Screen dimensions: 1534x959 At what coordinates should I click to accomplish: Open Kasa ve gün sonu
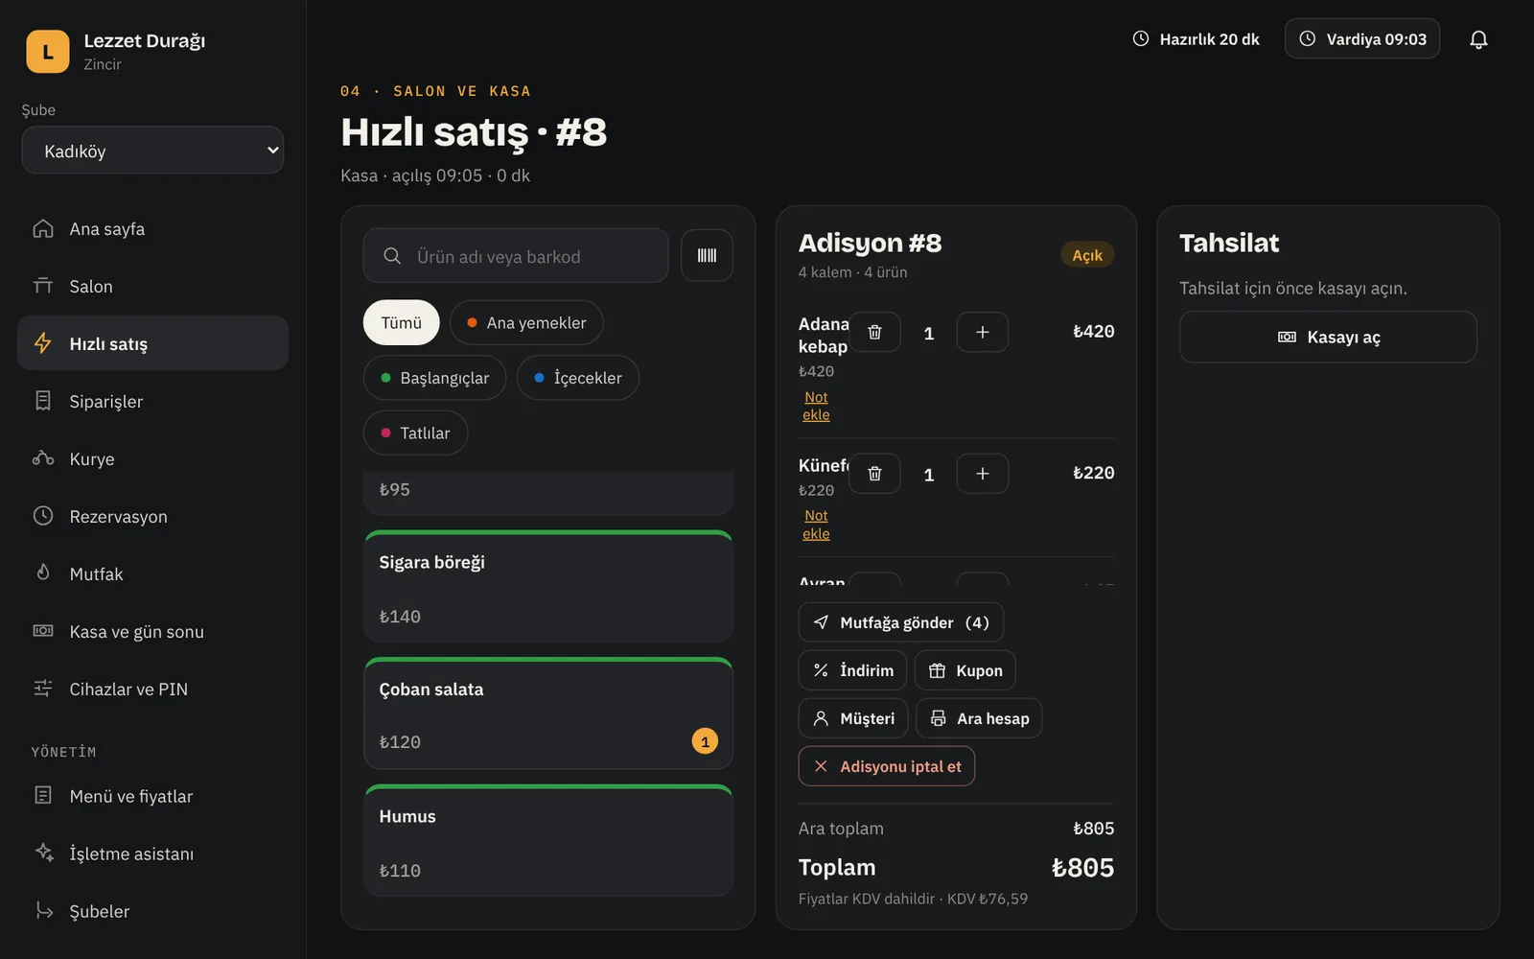152,631
